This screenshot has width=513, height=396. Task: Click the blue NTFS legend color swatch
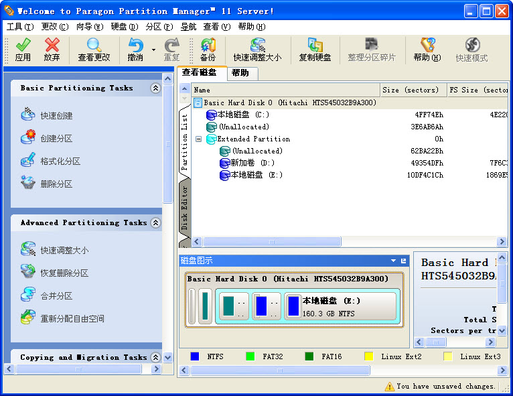[x=195, y=356]
